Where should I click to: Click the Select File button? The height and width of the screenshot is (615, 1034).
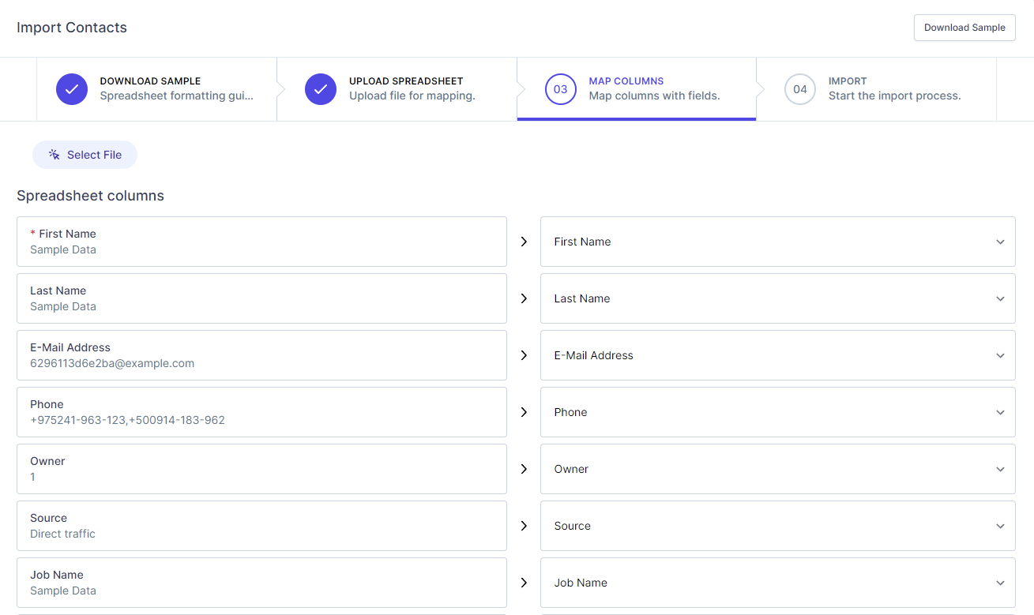(x=85, y=154)
